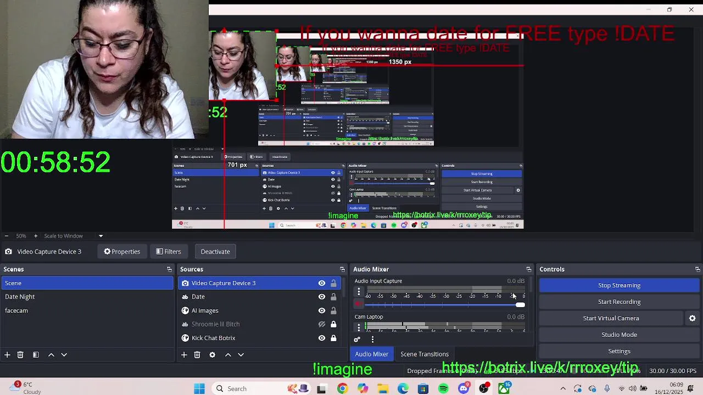The image size is (703, 395).
Task: Open virtual camera configuration gear
Action: [692, 318]
